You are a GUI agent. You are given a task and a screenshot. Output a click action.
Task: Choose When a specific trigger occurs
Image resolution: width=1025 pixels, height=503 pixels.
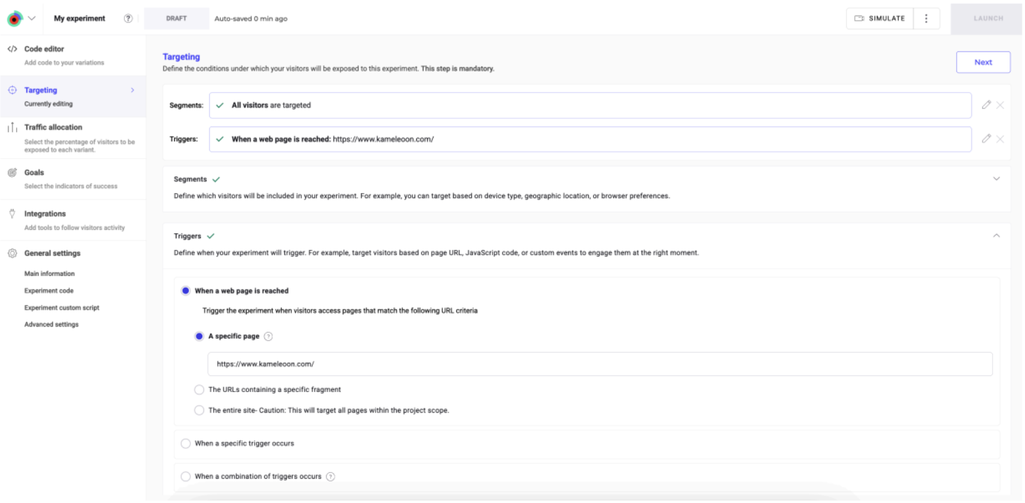[186, 444]
